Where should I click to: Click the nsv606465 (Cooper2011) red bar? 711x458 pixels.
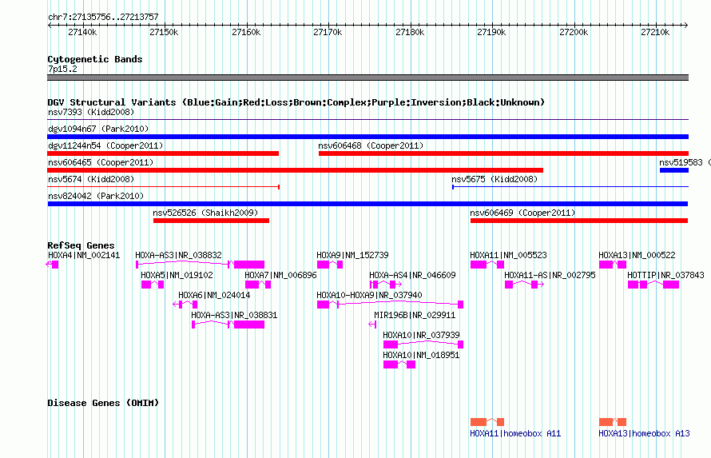(x=296, y=170)
